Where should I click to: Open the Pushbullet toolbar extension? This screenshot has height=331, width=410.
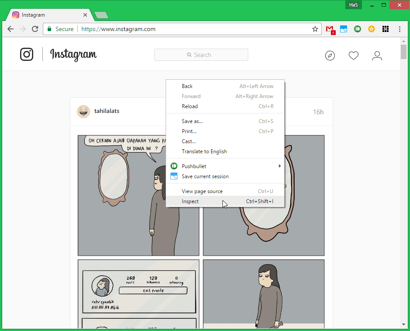click(x=358, y=29)
